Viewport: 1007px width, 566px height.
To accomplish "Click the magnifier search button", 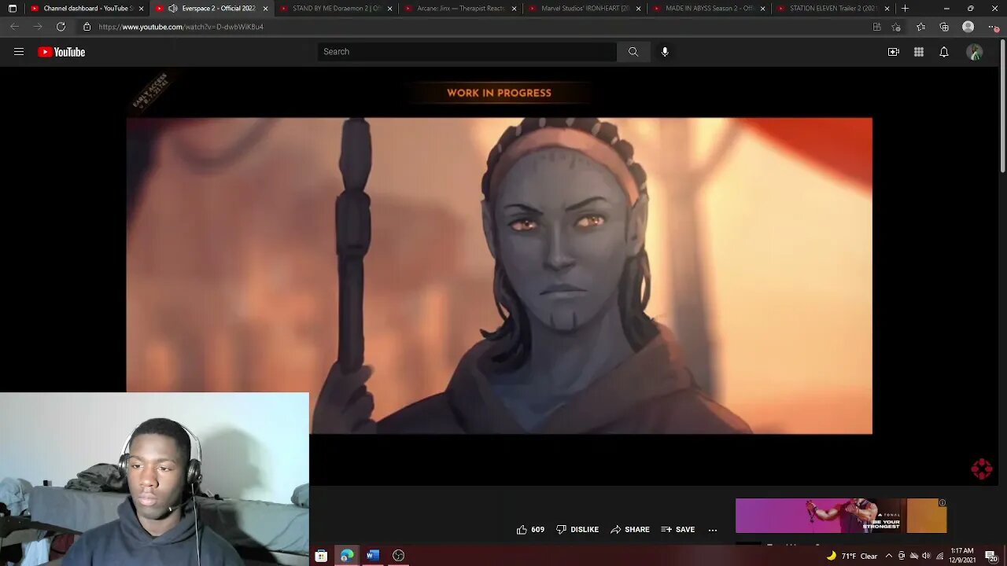I will 633,52.
